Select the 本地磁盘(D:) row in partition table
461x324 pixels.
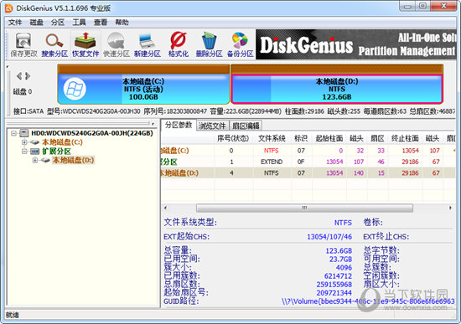(308, 173)
